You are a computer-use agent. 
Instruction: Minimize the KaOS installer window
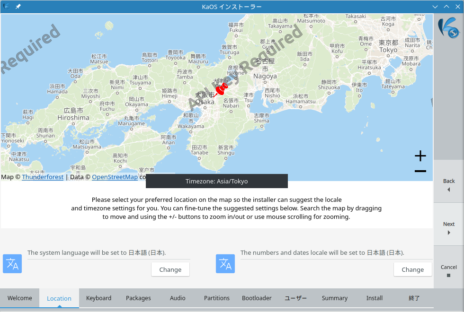435,7
